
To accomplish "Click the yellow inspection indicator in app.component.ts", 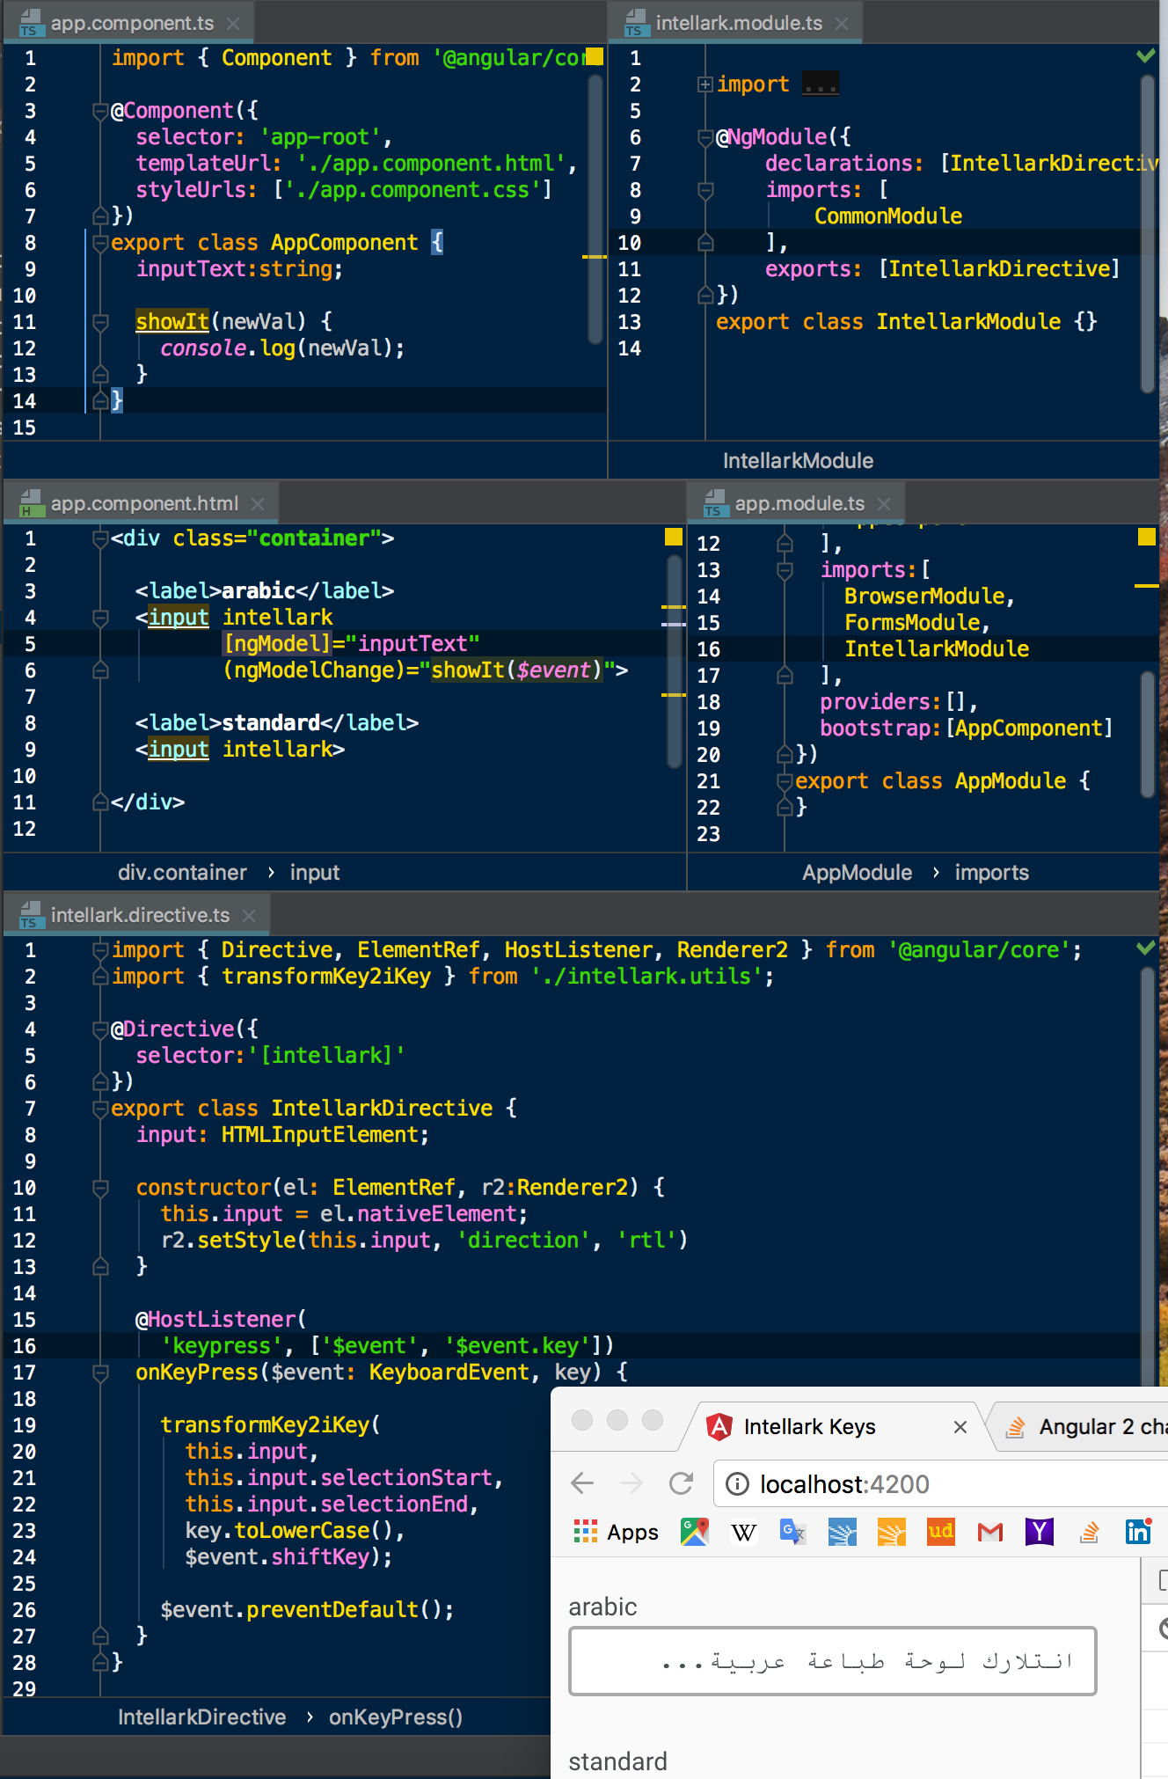I will click(595, 56).
